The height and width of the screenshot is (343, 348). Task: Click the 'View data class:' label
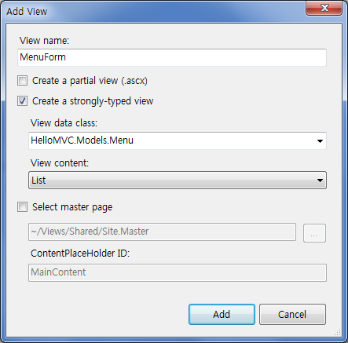(64, 122)
